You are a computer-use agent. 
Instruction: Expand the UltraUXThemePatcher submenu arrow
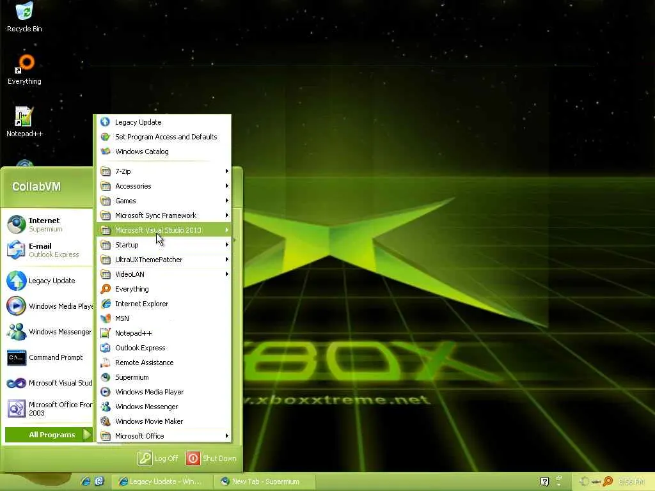click(227, 260)
